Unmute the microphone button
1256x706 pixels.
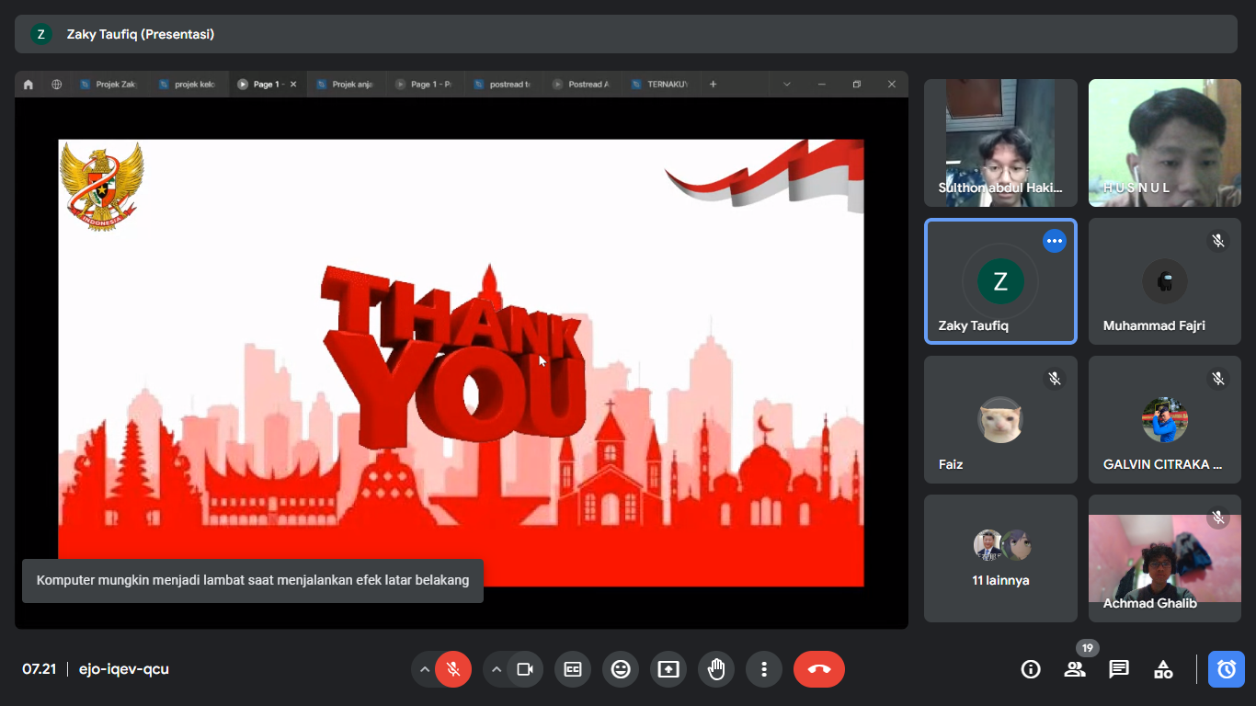[453, 669]
